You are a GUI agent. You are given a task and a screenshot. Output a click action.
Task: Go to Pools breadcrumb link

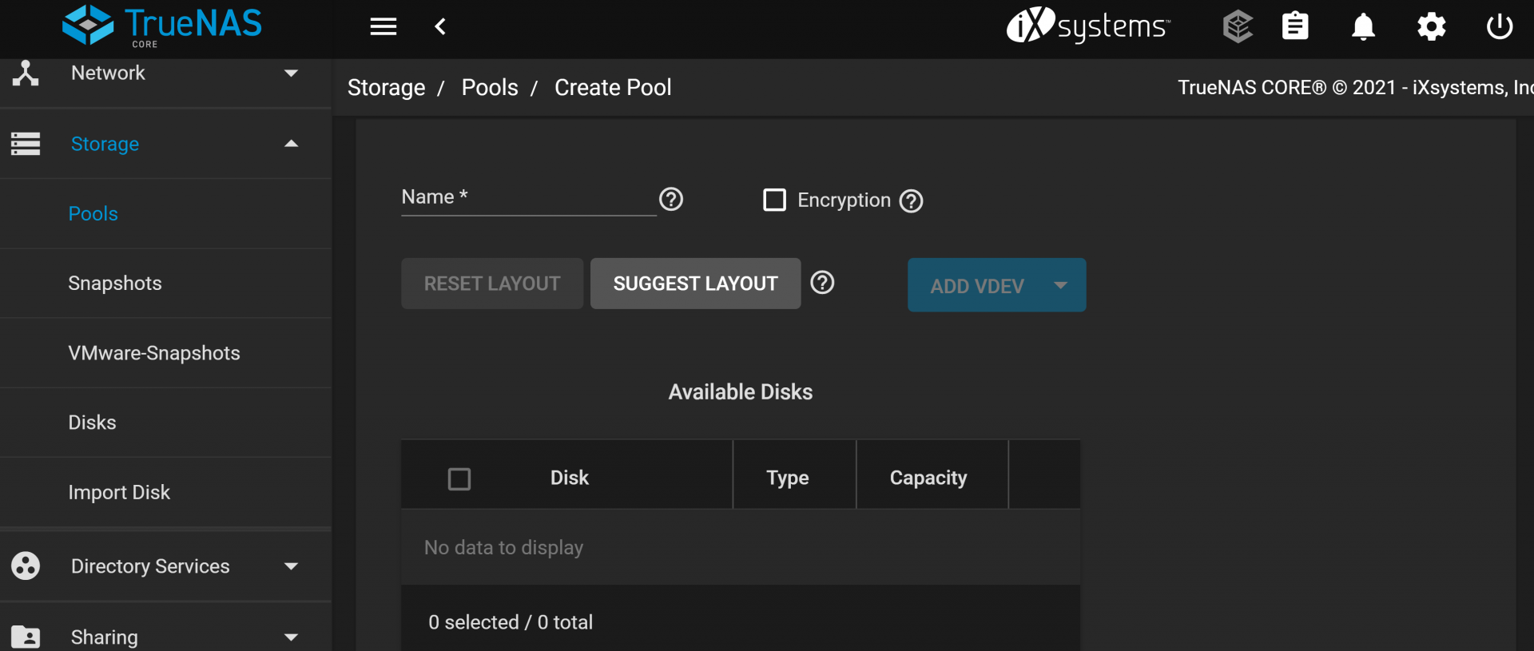(x=490, y=88)
